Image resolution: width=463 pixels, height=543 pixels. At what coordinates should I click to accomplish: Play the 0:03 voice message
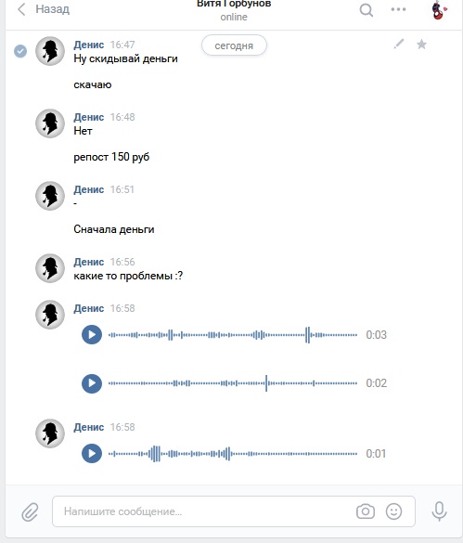(x=92, y=334)
